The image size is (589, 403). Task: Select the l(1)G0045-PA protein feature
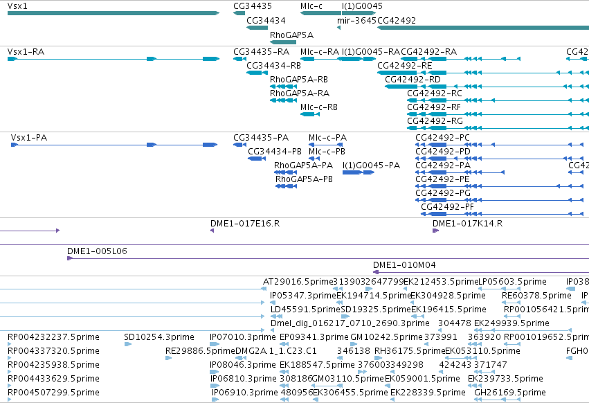point(359,172)
